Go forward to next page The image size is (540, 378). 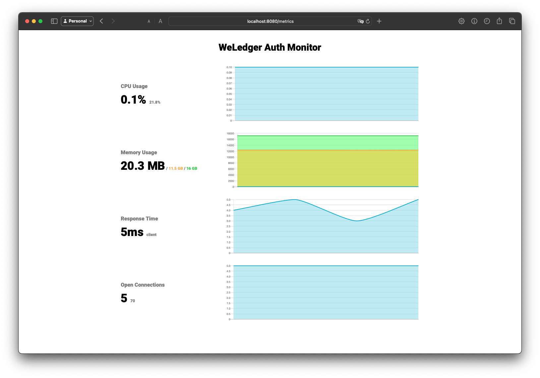(113, 21)
